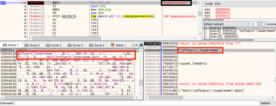Click the Dump 5 tab icon

91,45
